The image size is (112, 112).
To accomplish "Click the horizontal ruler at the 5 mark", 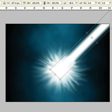I will click(53, 8).
